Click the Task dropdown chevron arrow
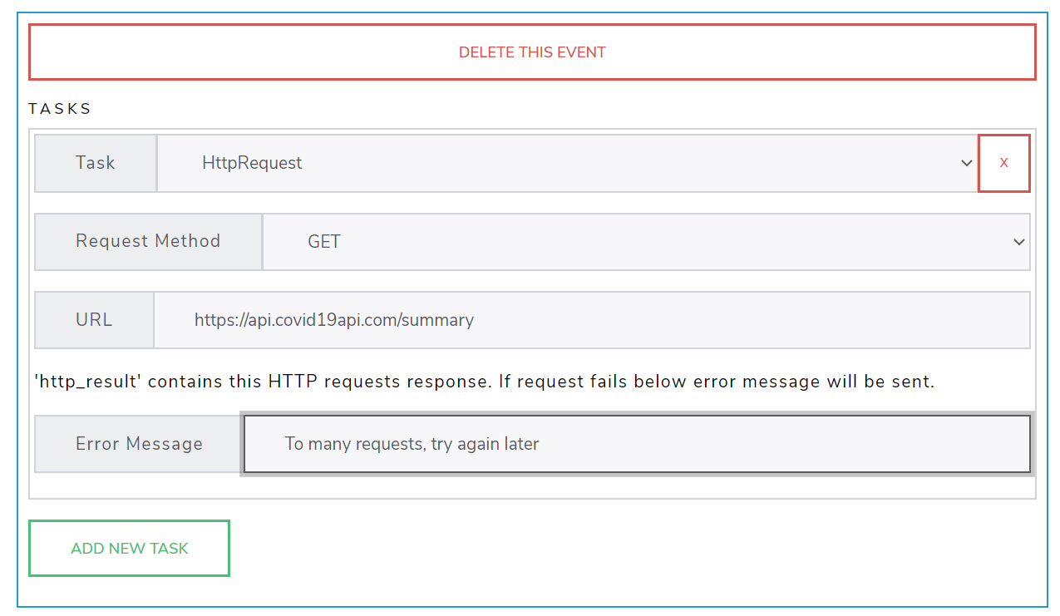This screenshot has width=1060, height=616. click(966, 163)
